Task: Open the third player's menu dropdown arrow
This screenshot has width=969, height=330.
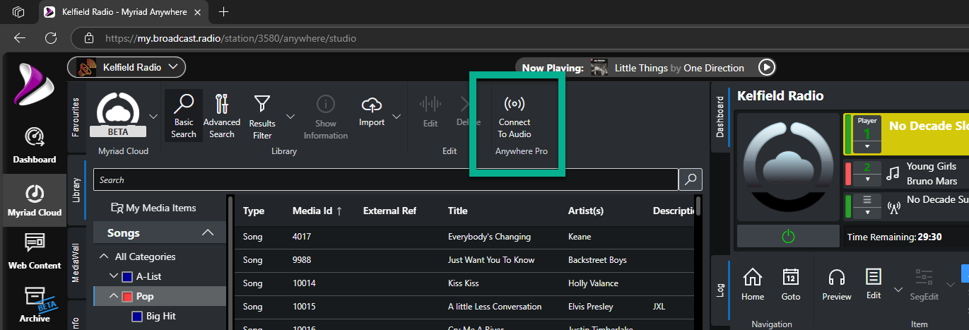Action: tap(867, 213)
